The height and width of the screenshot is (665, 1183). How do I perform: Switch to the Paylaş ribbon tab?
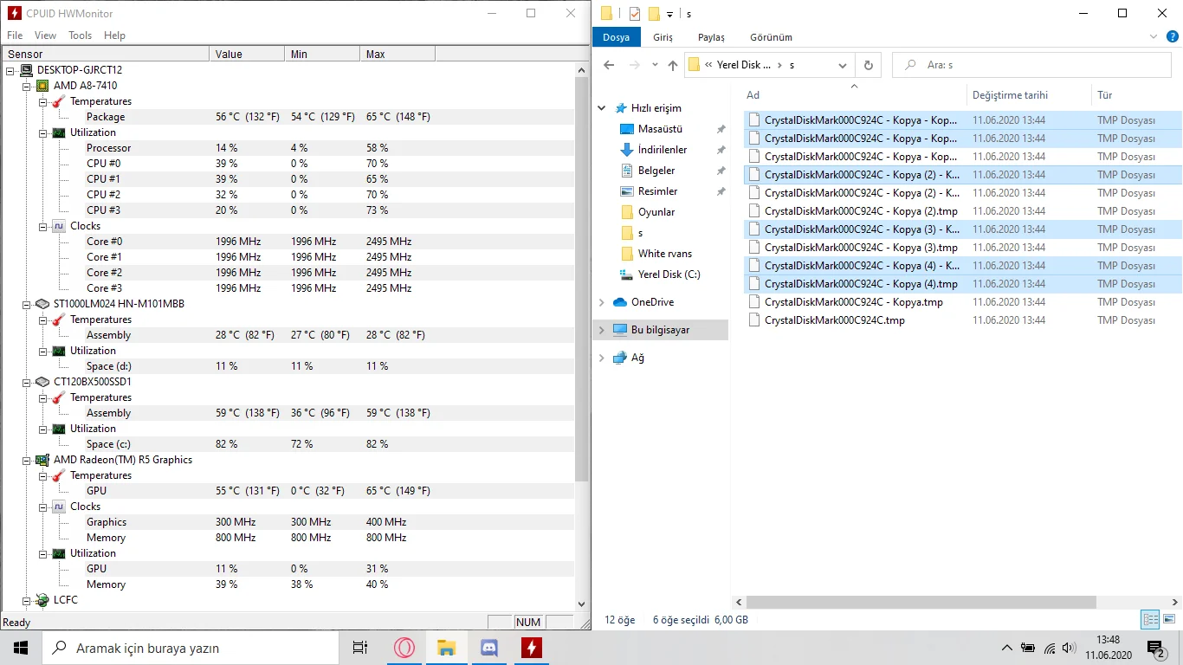[711, 37]
